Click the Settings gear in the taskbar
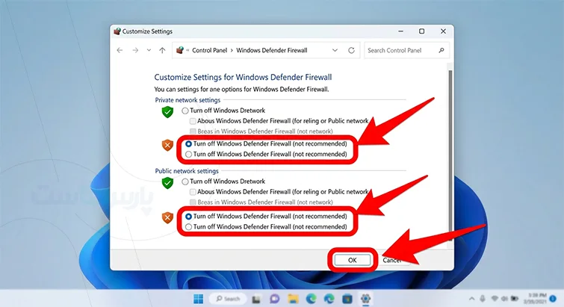This screenshot has width=564, height=307. (x=365, y=299)
